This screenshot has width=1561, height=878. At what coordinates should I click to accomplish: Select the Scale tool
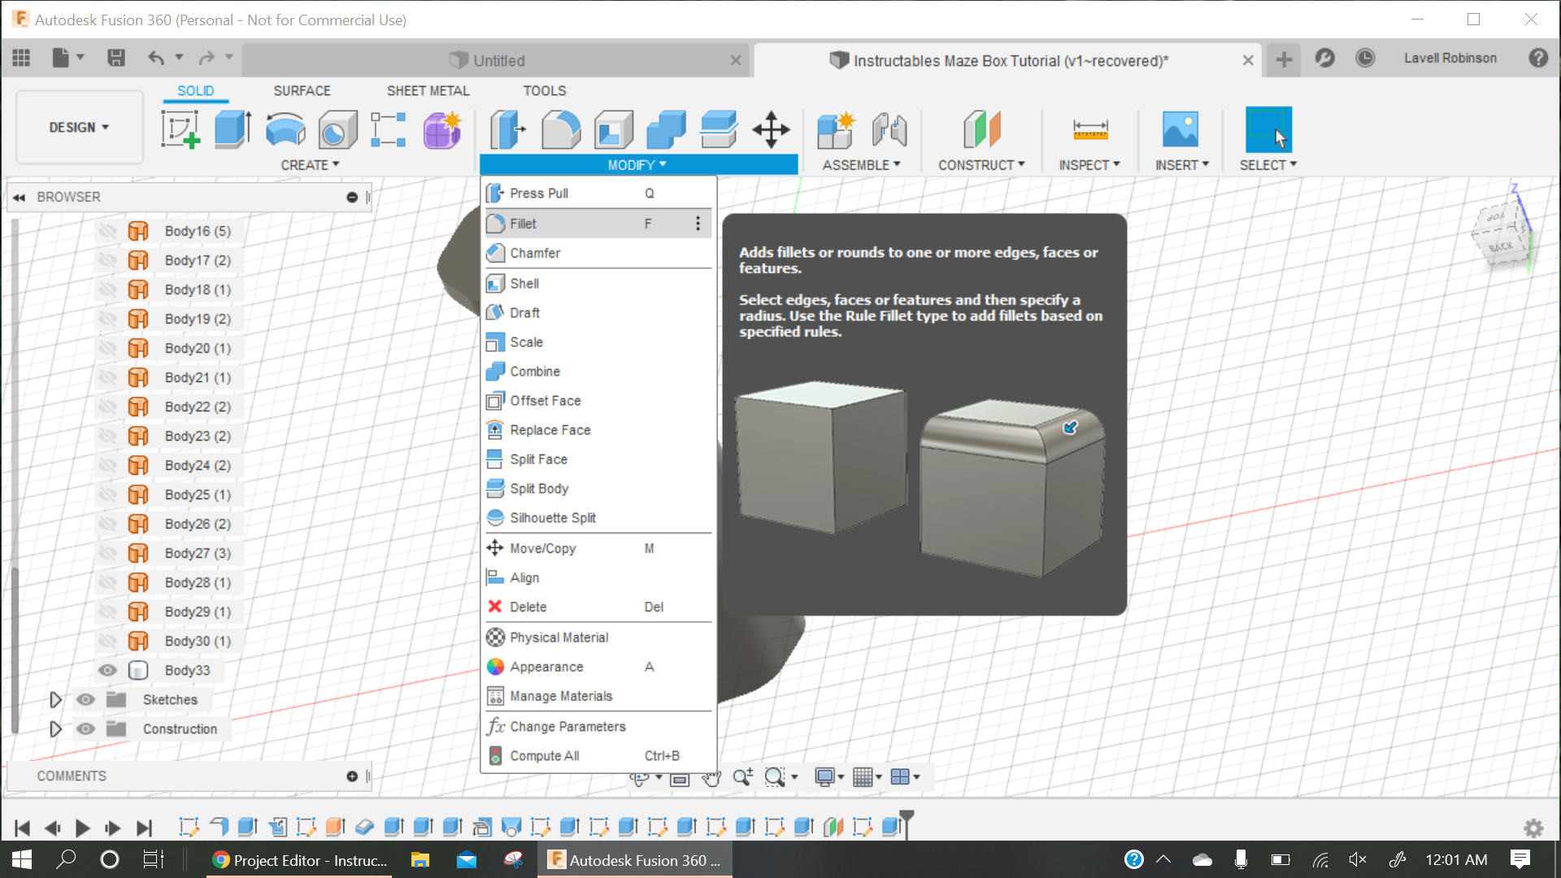pyautogui.click(x=526, y=341)
